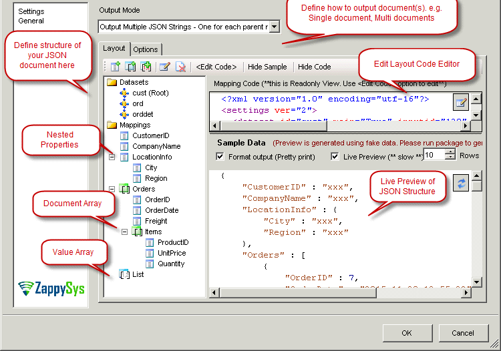Select the Datasets folder icon

[112, 82]
